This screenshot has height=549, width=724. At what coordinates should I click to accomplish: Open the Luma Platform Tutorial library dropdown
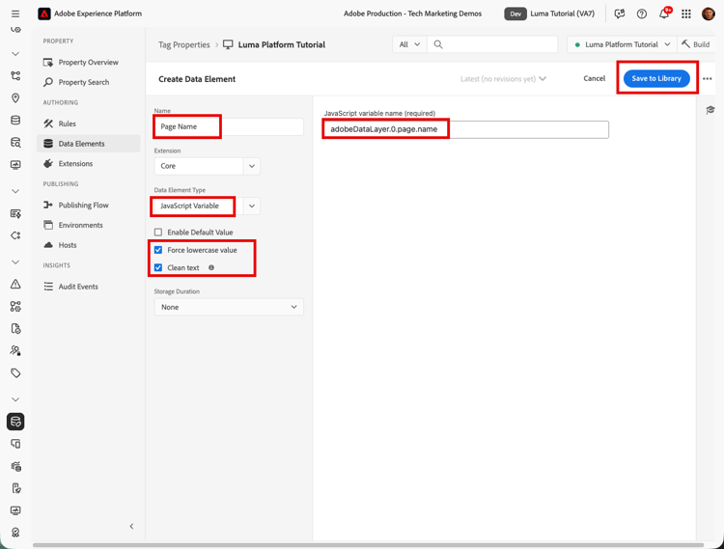[x=622, y=44]
